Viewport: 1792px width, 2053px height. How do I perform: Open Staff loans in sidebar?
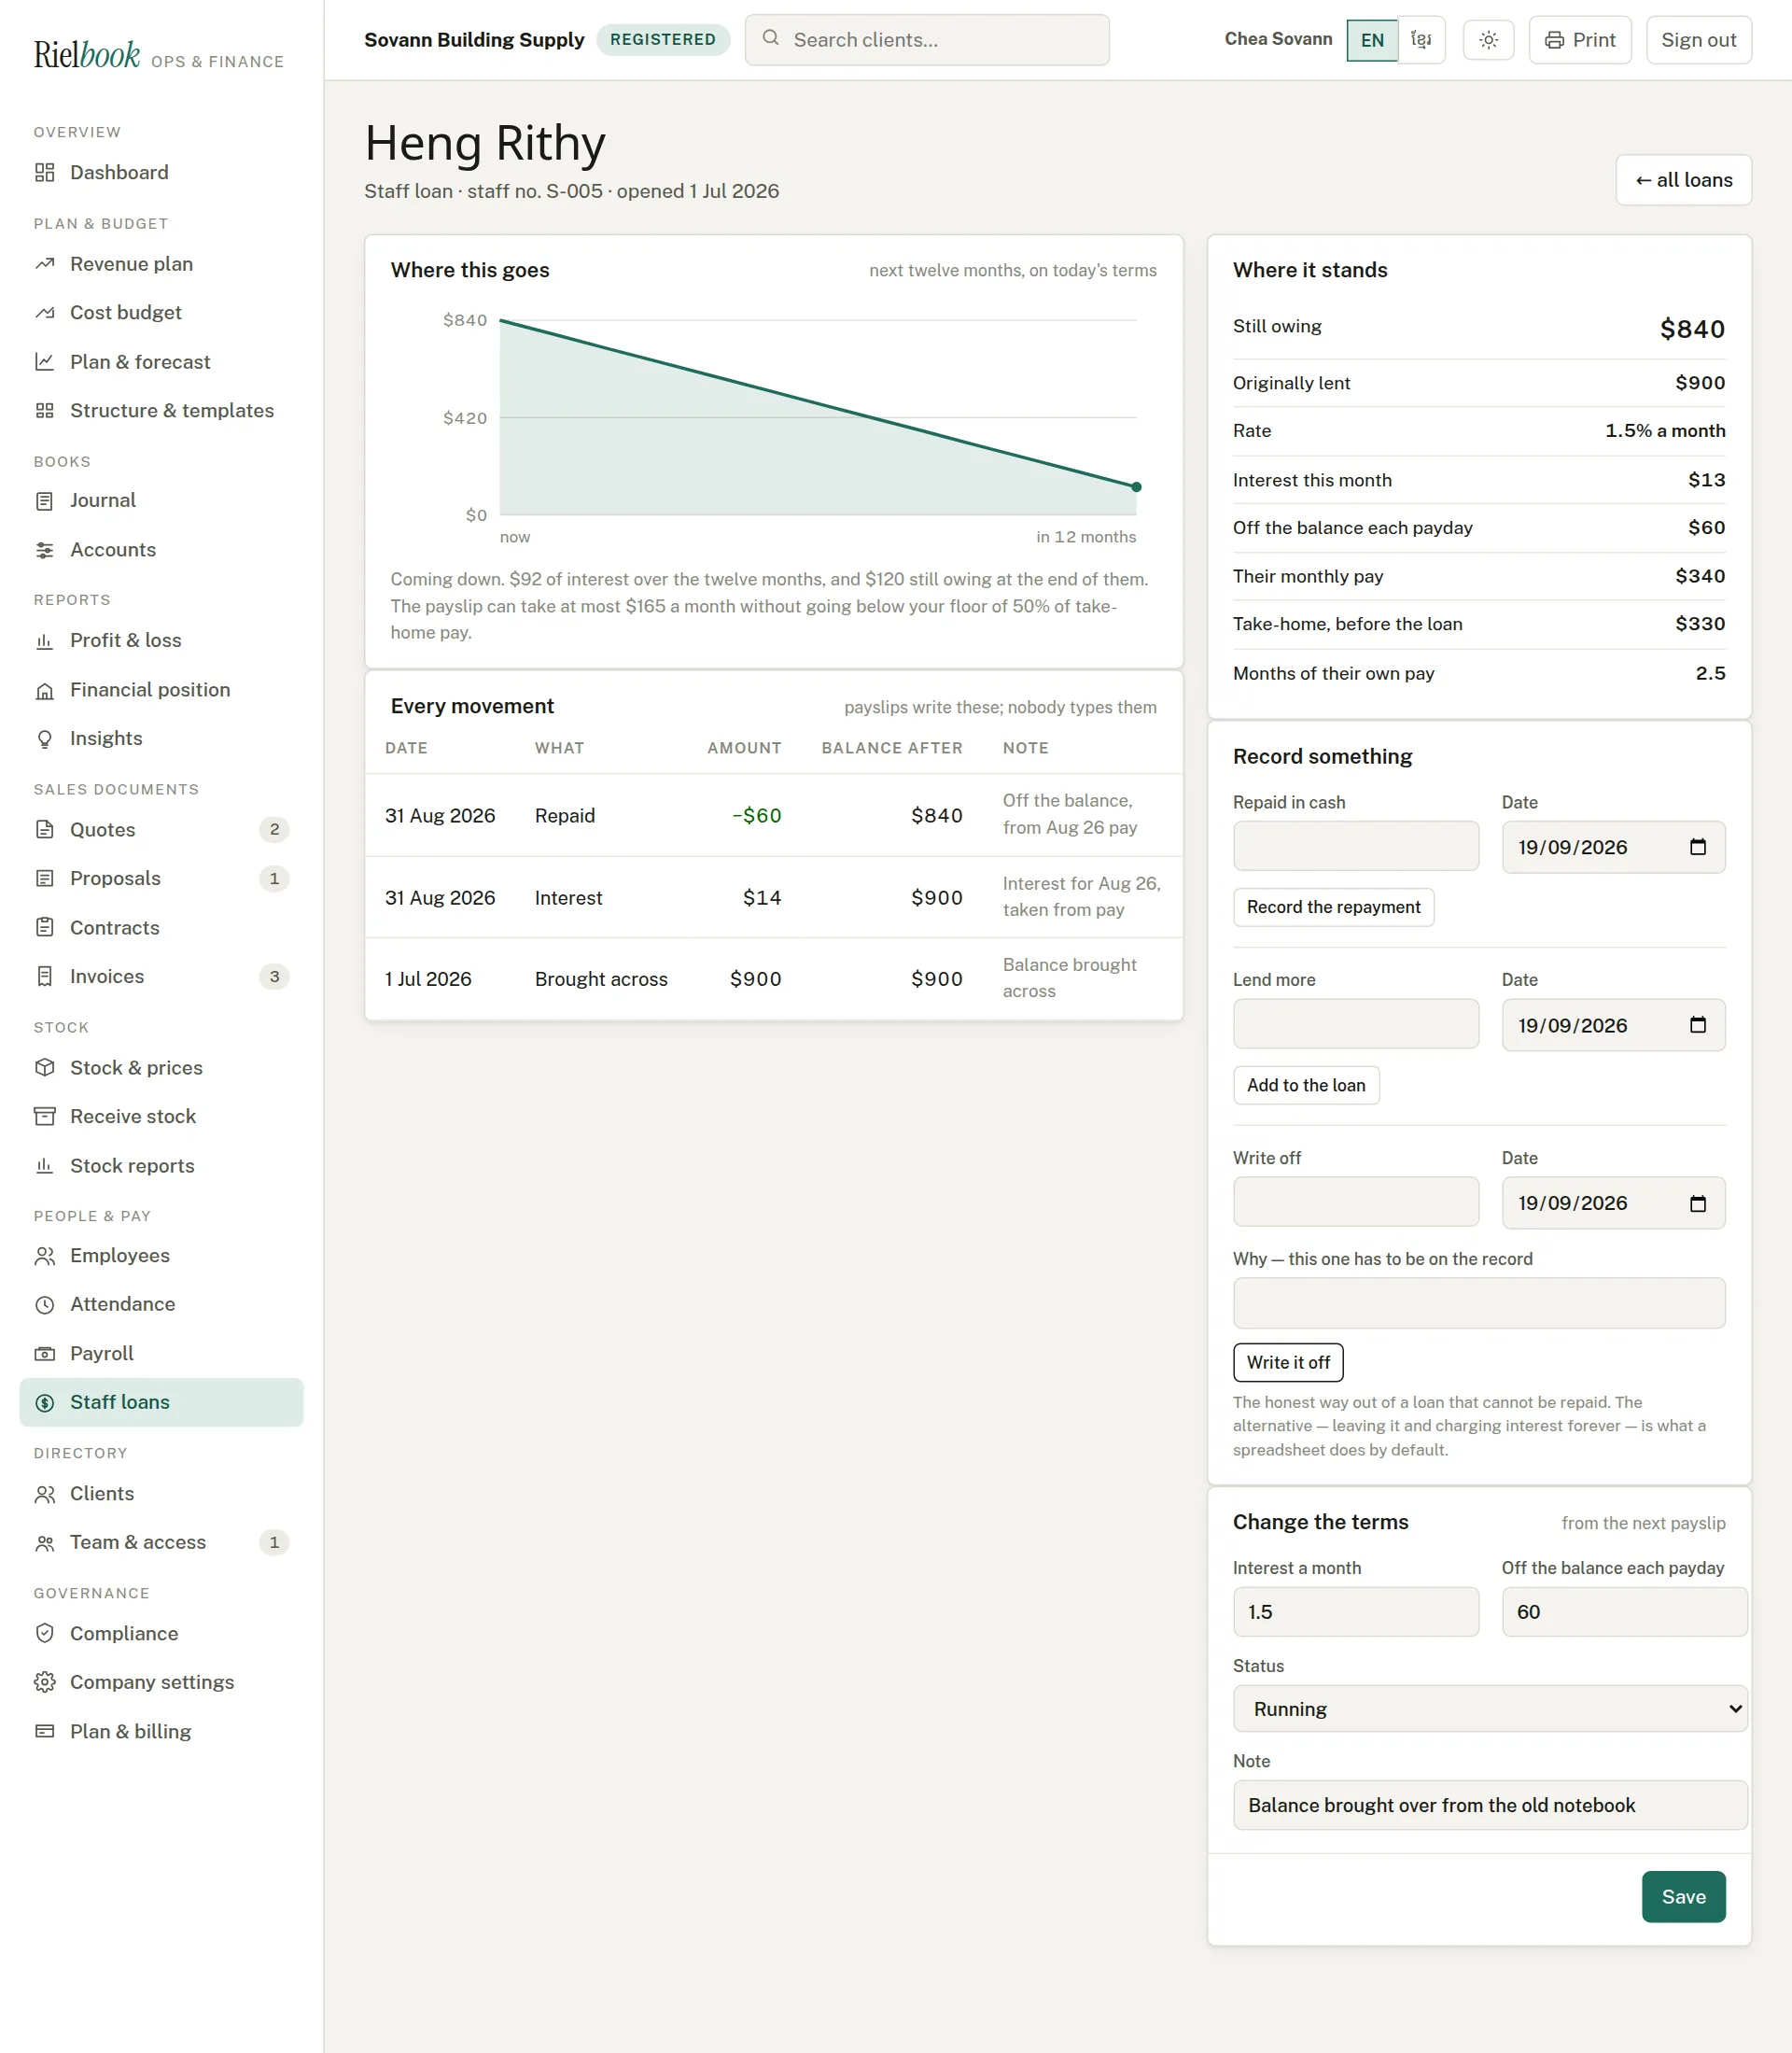click(x=161, y=1401)
